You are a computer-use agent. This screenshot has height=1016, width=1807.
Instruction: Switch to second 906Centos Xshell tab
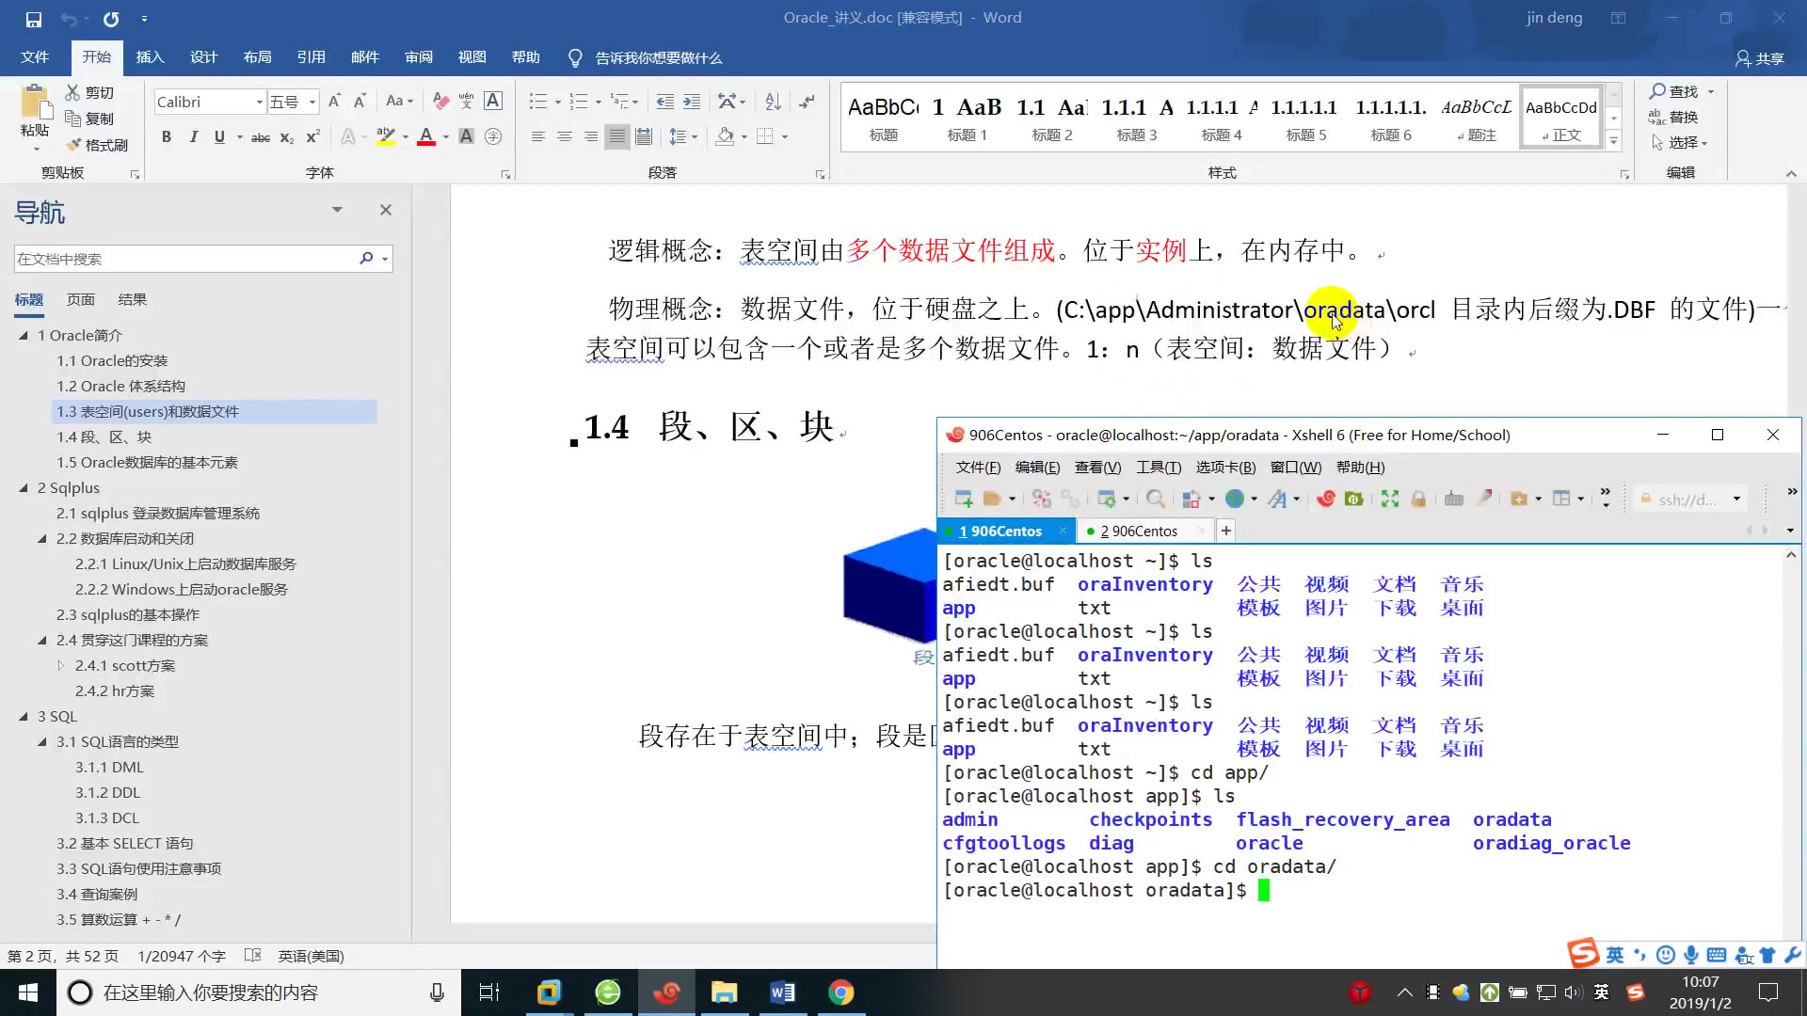coord(1139,531)
